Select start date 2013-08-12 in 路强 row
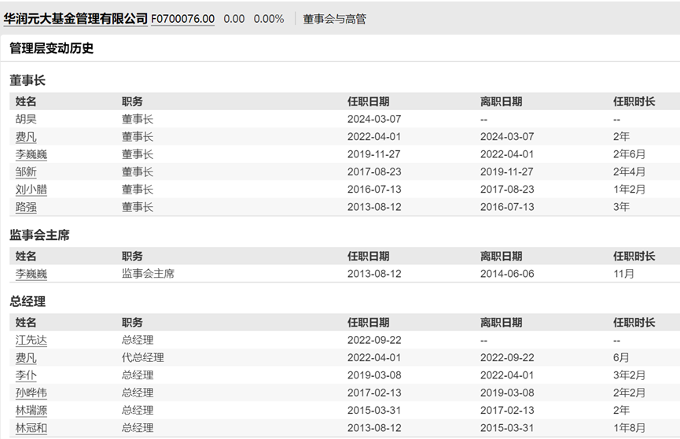The width and height of the screenshot is (680, 439). (x=374, y=207)
